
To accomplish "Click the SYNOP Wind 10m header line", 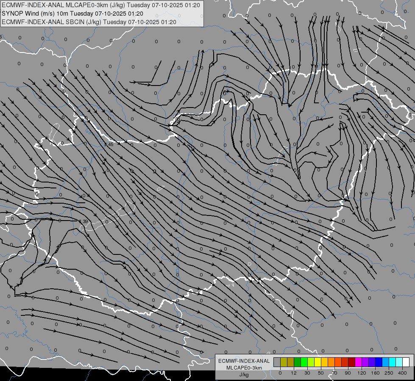I will (72, 14).
